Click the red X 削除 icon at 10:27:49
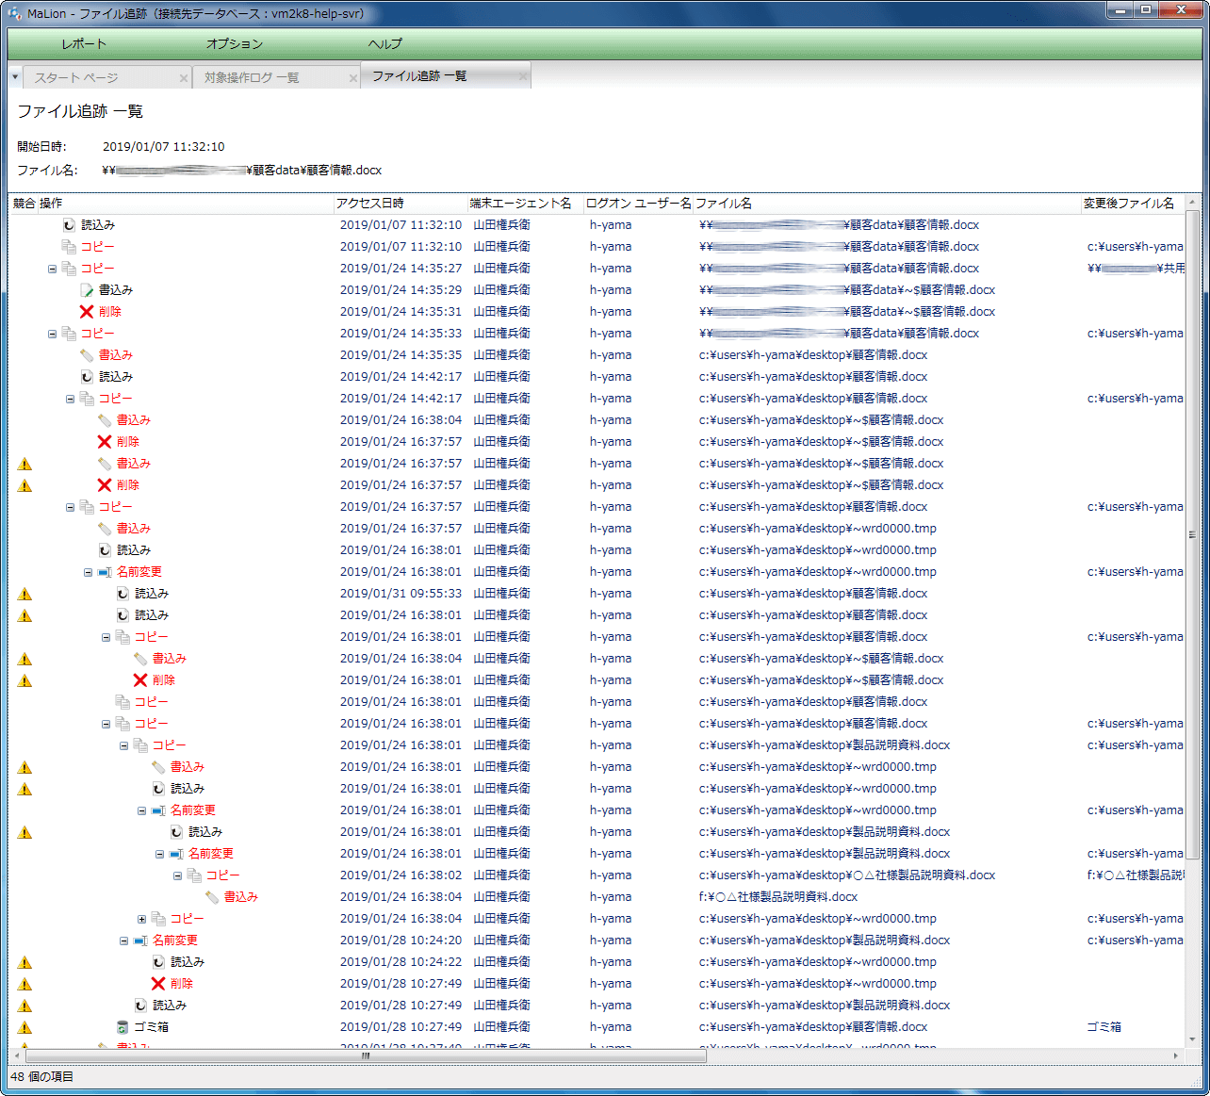 point(158,984)
